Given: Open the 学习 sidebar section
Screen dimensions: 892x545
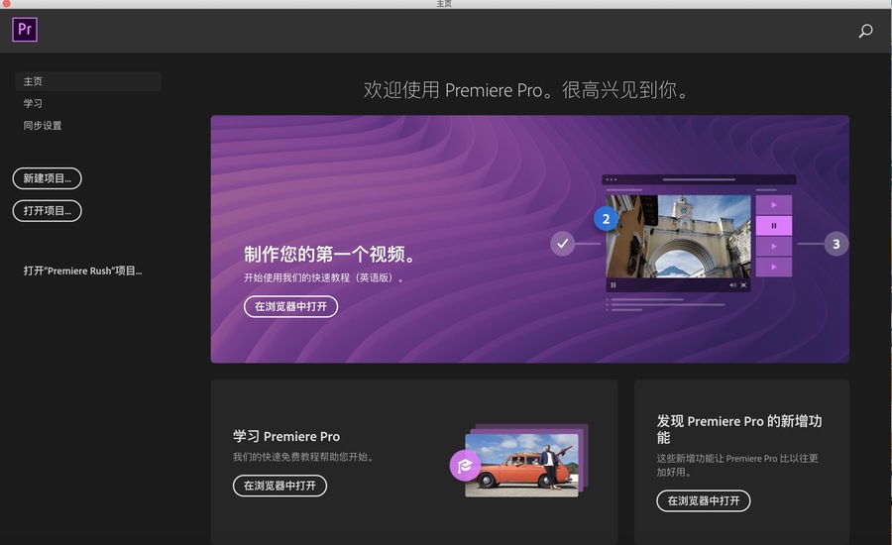Looking at the screenshot, I should (x=33, y=103).
